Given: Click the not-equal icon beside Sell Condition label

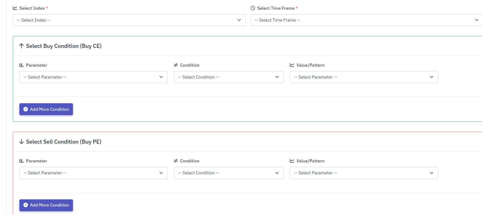Looking at the screenshot, I should click(176, 161).
